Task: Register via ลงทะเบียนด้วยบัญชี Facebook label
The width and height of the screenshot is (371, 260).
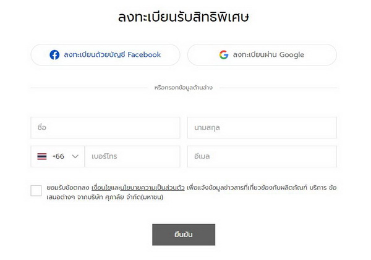Action: tap(112, 55)
